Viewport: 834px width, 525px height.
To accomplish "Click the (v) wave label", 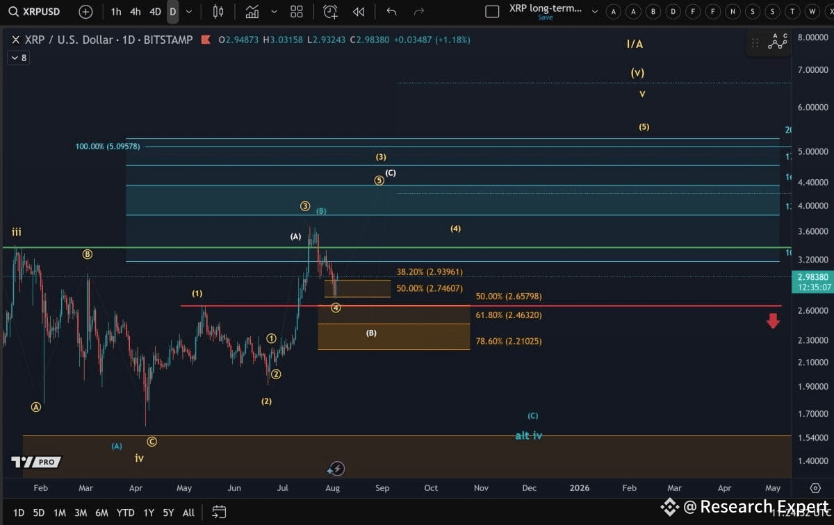I will (x=638, y=72).
